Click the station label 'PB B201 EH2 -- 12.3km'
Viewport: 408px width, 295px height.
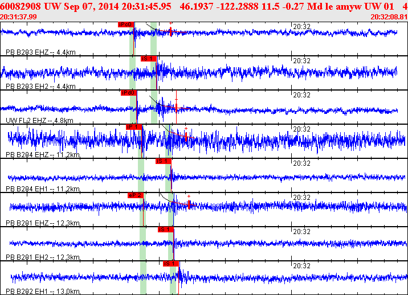(x=43, y=257)
